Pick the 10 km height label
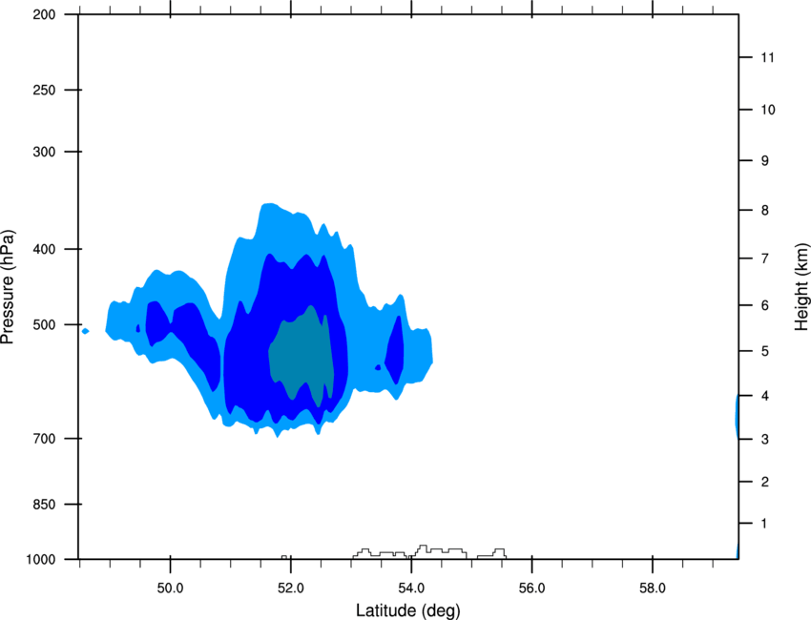Viewport: 811px width, 620px height. click(767, 110)
